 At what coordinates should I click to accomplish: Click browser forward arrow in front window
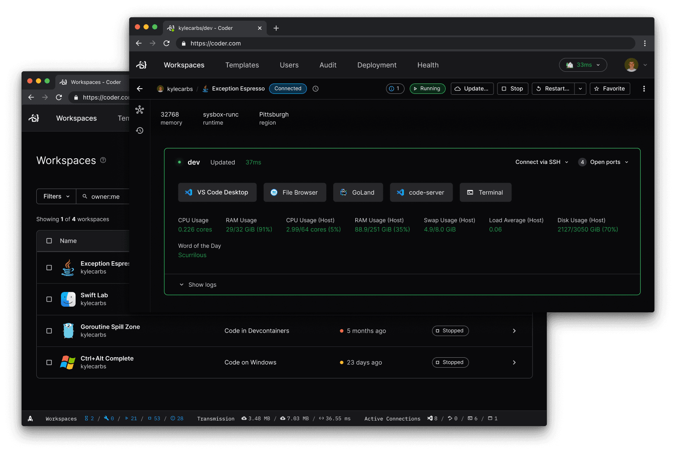153,43
